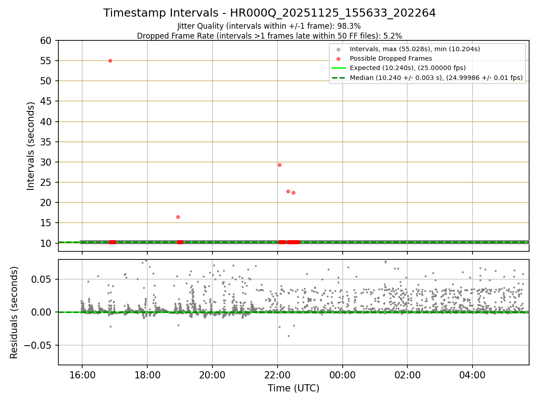Click the dashed green 'Median' legend line

(x=338, y=78)
